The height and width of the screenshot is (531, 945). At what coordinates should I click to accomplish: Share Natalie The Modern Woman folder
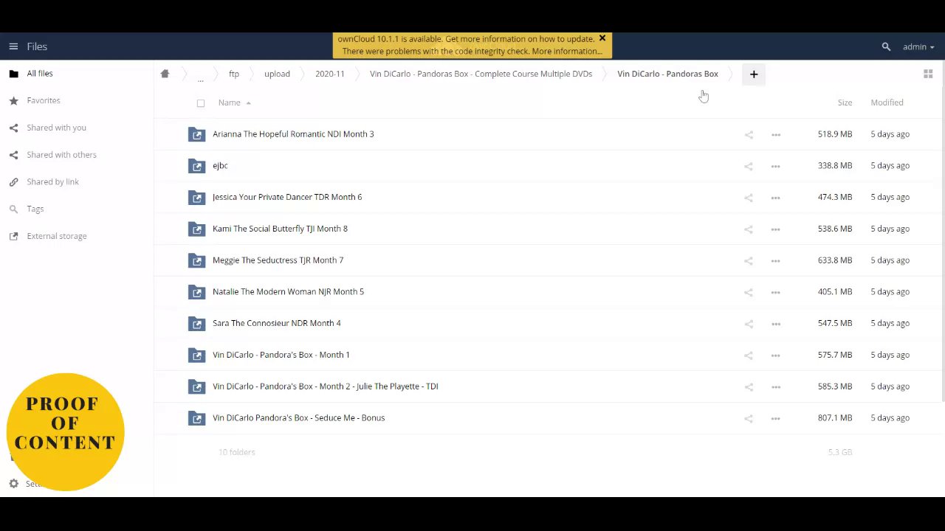749,292
